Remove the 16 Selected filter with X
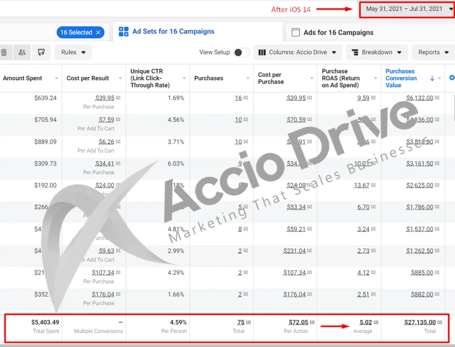 point(98,32)
